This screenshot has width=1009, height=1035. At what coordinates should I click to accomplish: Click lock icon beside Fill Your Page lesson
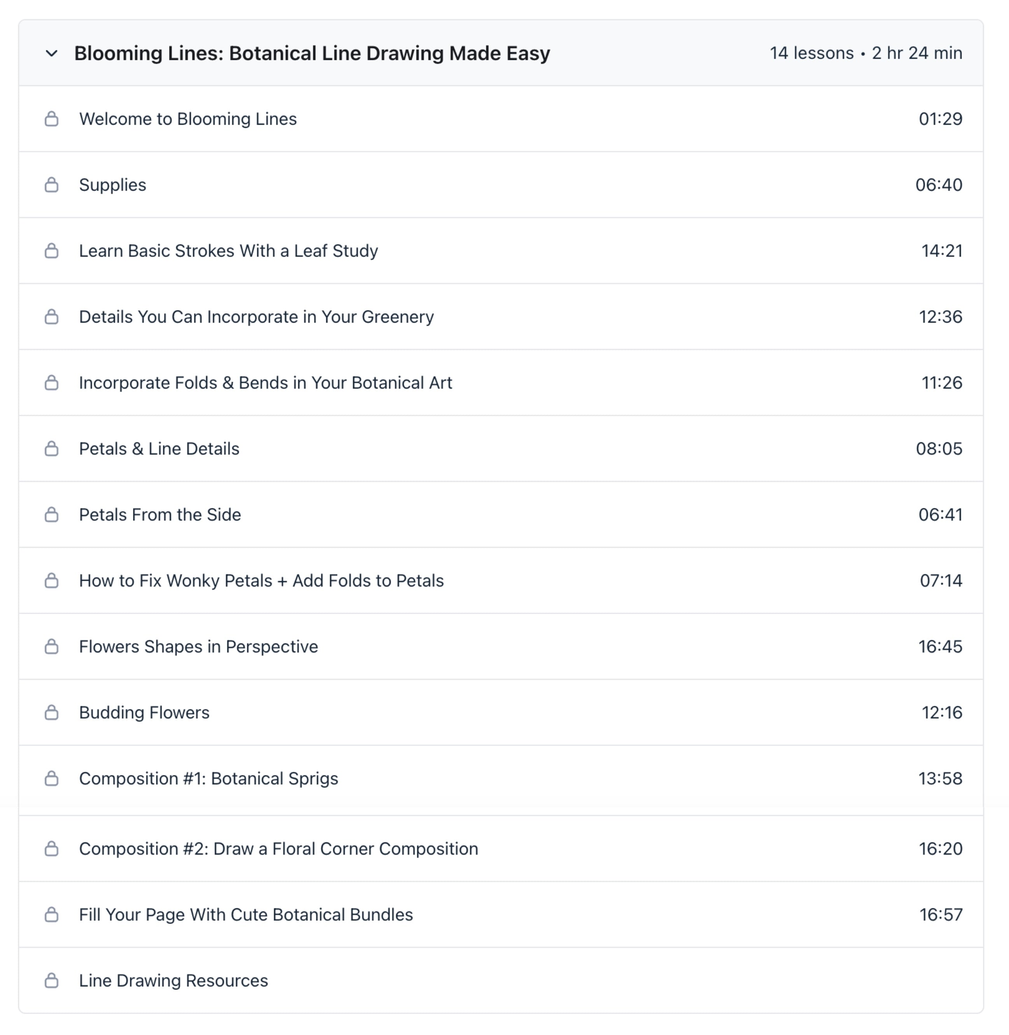tap(51, 915)
